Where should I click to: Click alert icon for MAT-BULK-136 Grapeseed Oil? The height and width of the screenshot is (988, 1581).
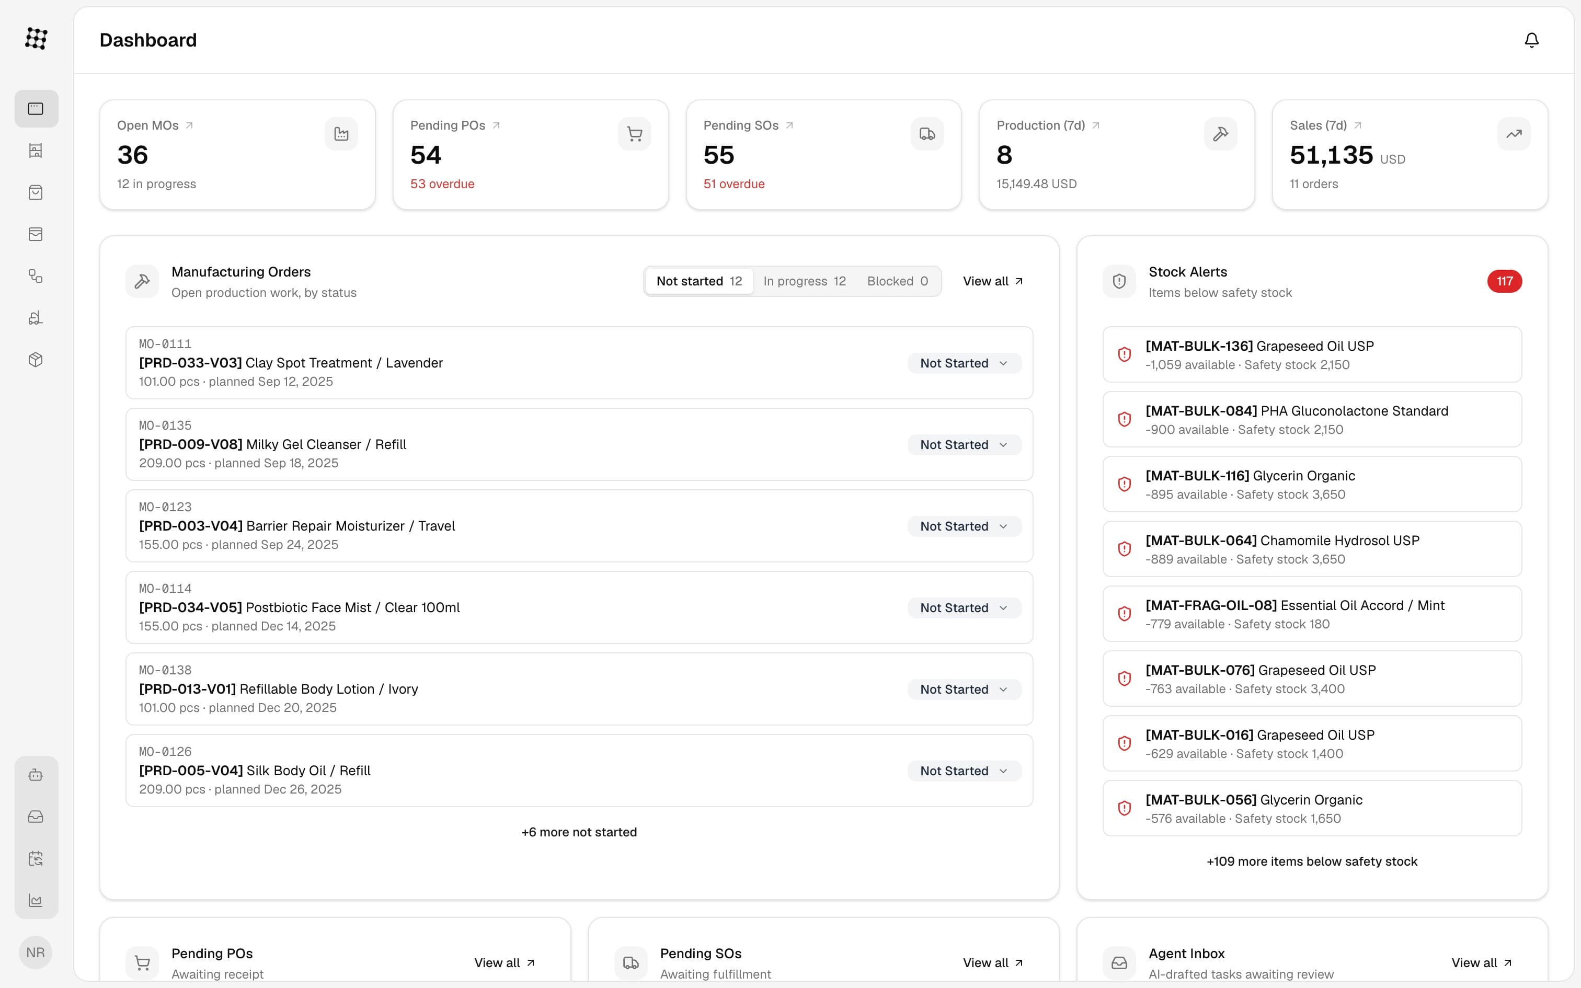coord(1125,354)
